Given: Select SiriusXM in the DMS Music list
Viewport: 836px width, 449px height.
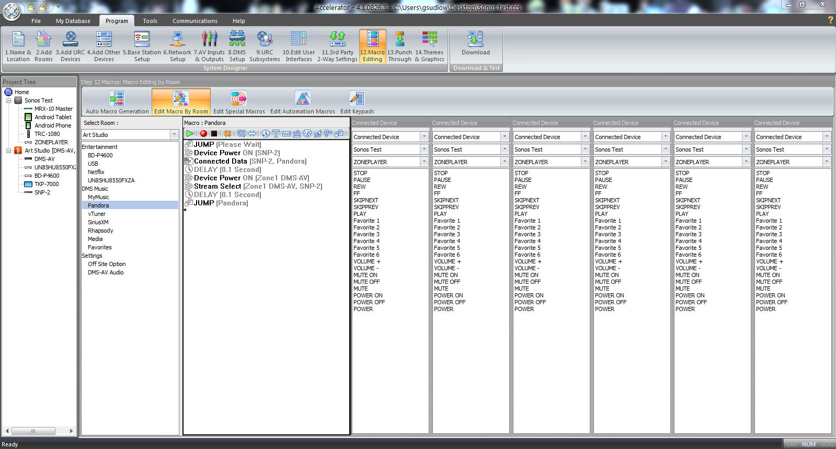Looking at the screenshot, I should 98,222.
